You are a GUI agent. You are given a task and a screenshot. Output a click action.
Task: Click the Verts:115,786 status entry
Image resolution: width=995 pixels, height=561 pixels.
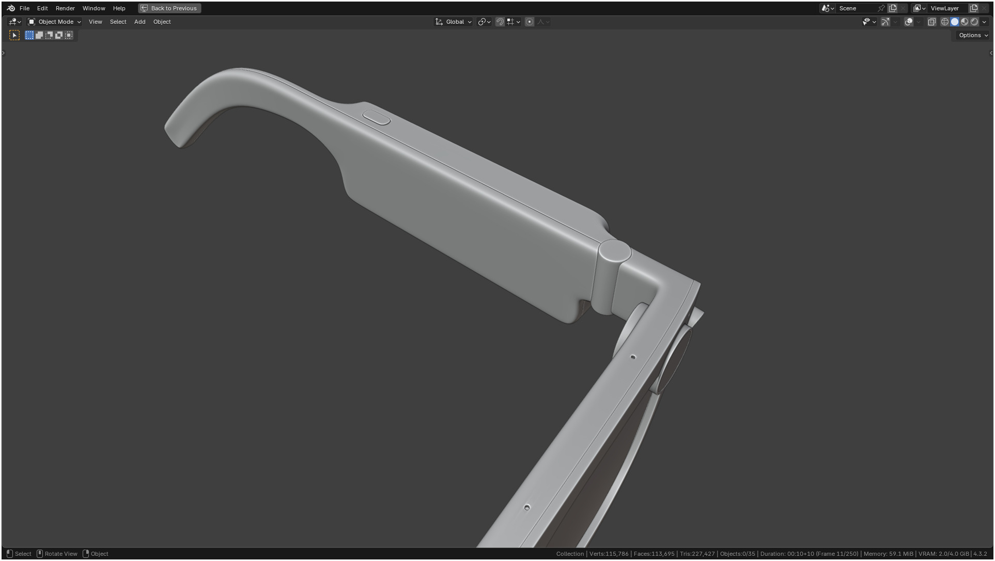pyautogui.click(x=609, y=554)
